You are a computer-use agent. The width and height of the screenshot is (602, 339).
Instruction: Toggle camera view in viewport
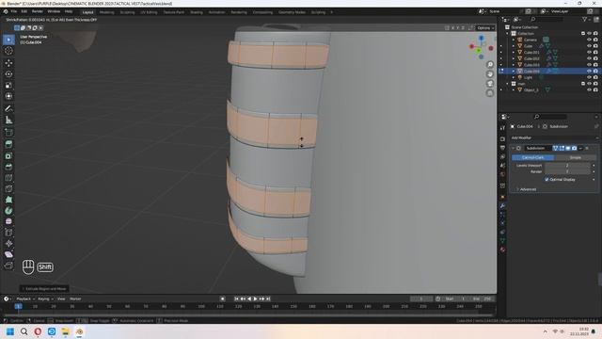[x=490, y=84]
